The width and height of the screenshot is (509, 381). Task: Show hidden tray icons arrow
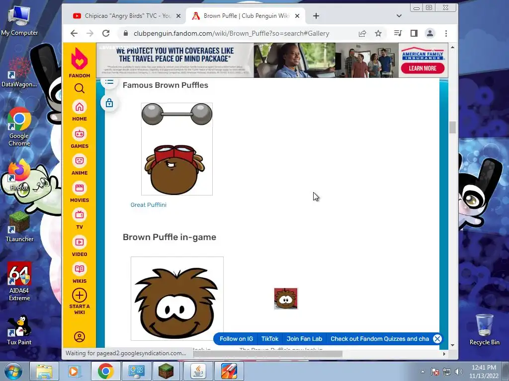tap(423, 372)
